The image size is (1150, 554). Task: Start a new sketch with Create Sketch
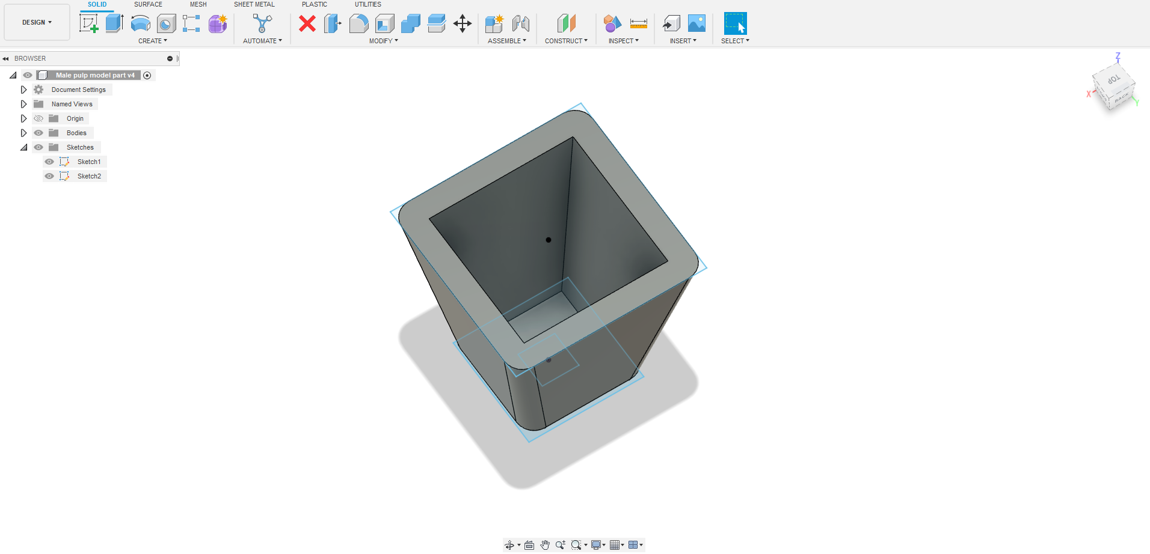[89, 23]
